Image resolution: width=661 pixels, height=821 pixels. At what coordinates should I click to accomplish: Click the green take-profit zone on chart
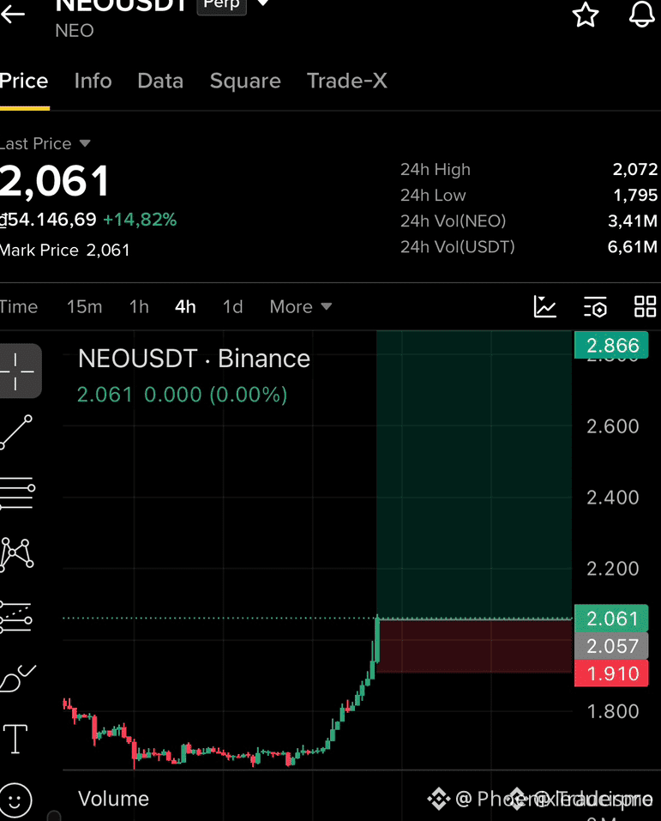click(x=473, y=474)
